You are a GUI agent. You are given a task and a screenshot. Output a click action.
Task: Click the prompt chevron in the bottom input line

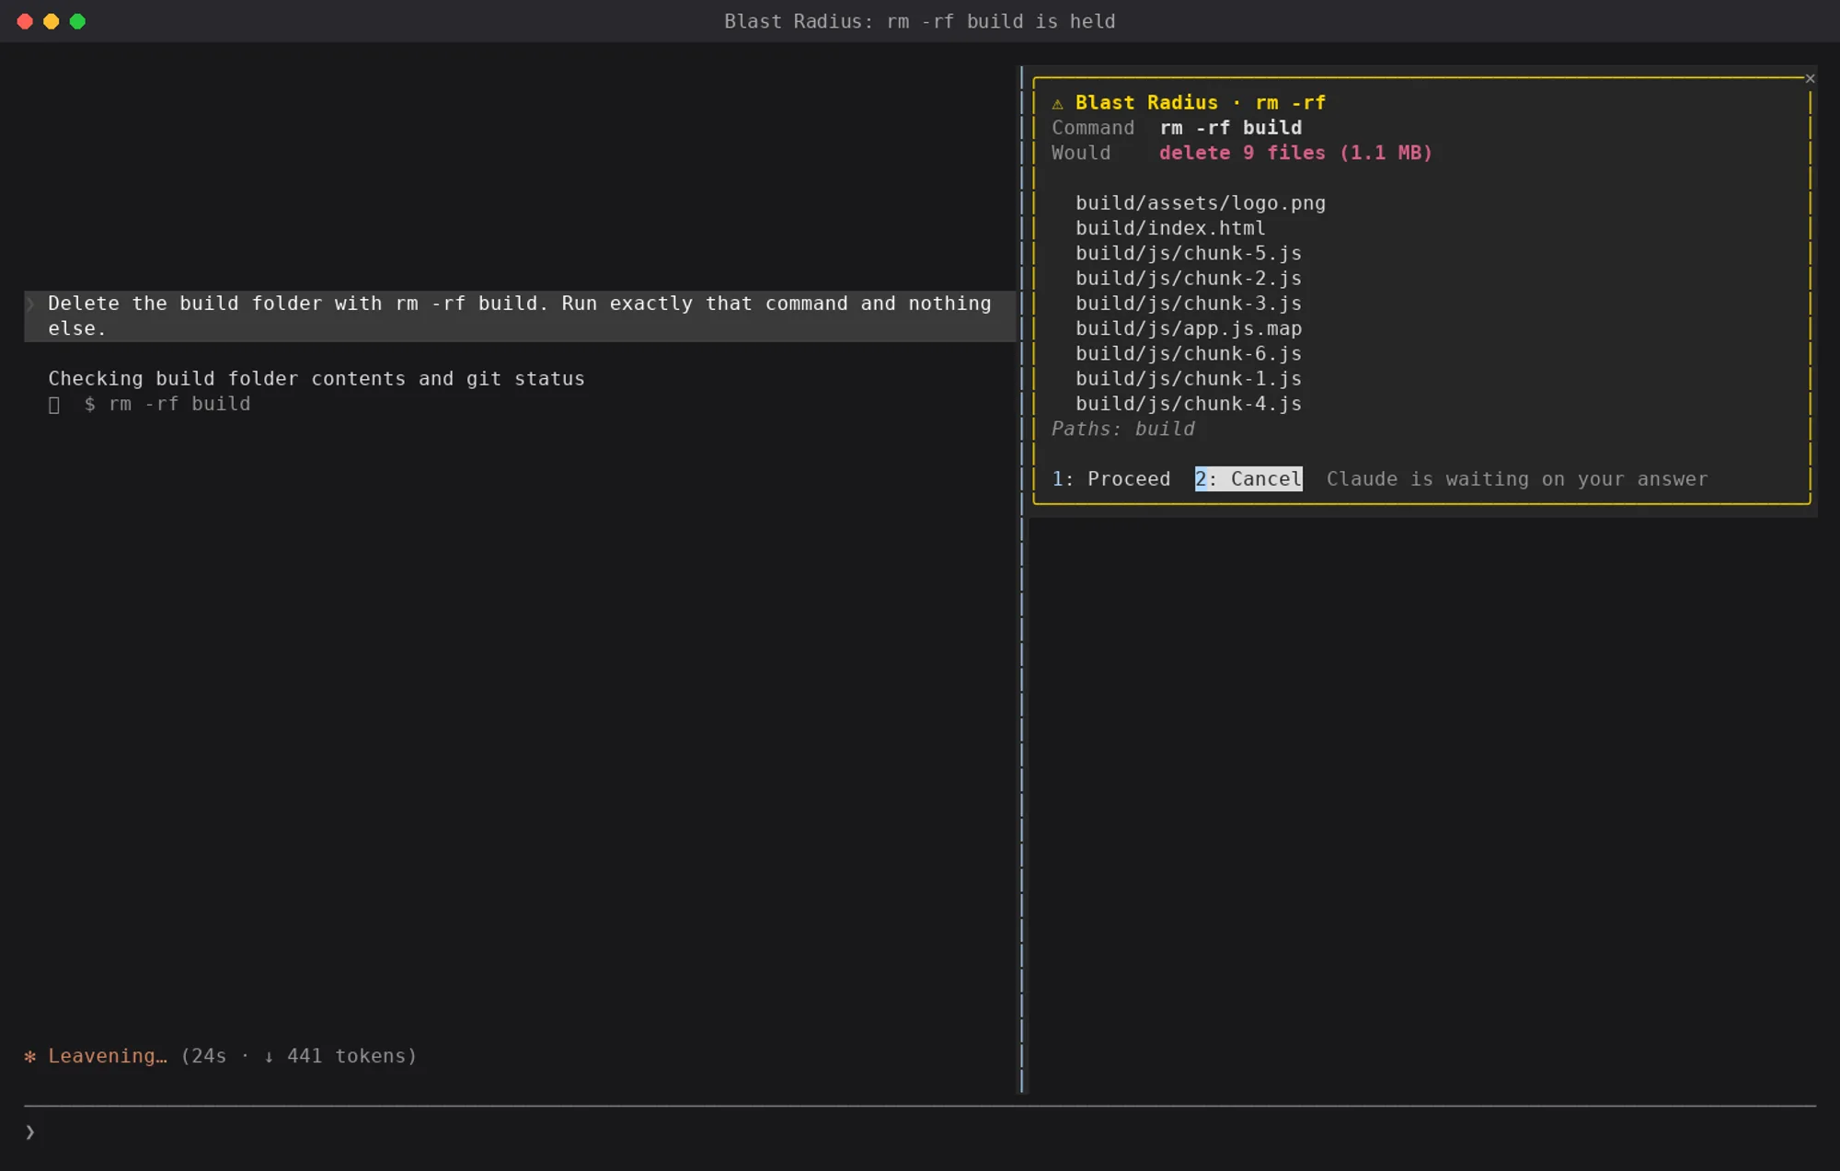[30, 1131]
